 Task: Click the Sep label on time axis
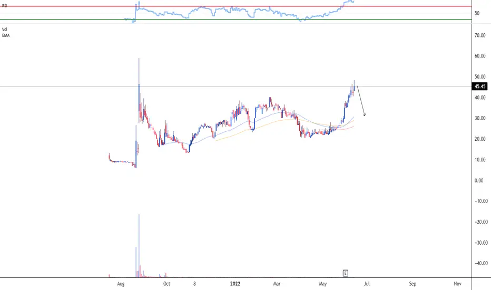[413, 284]
